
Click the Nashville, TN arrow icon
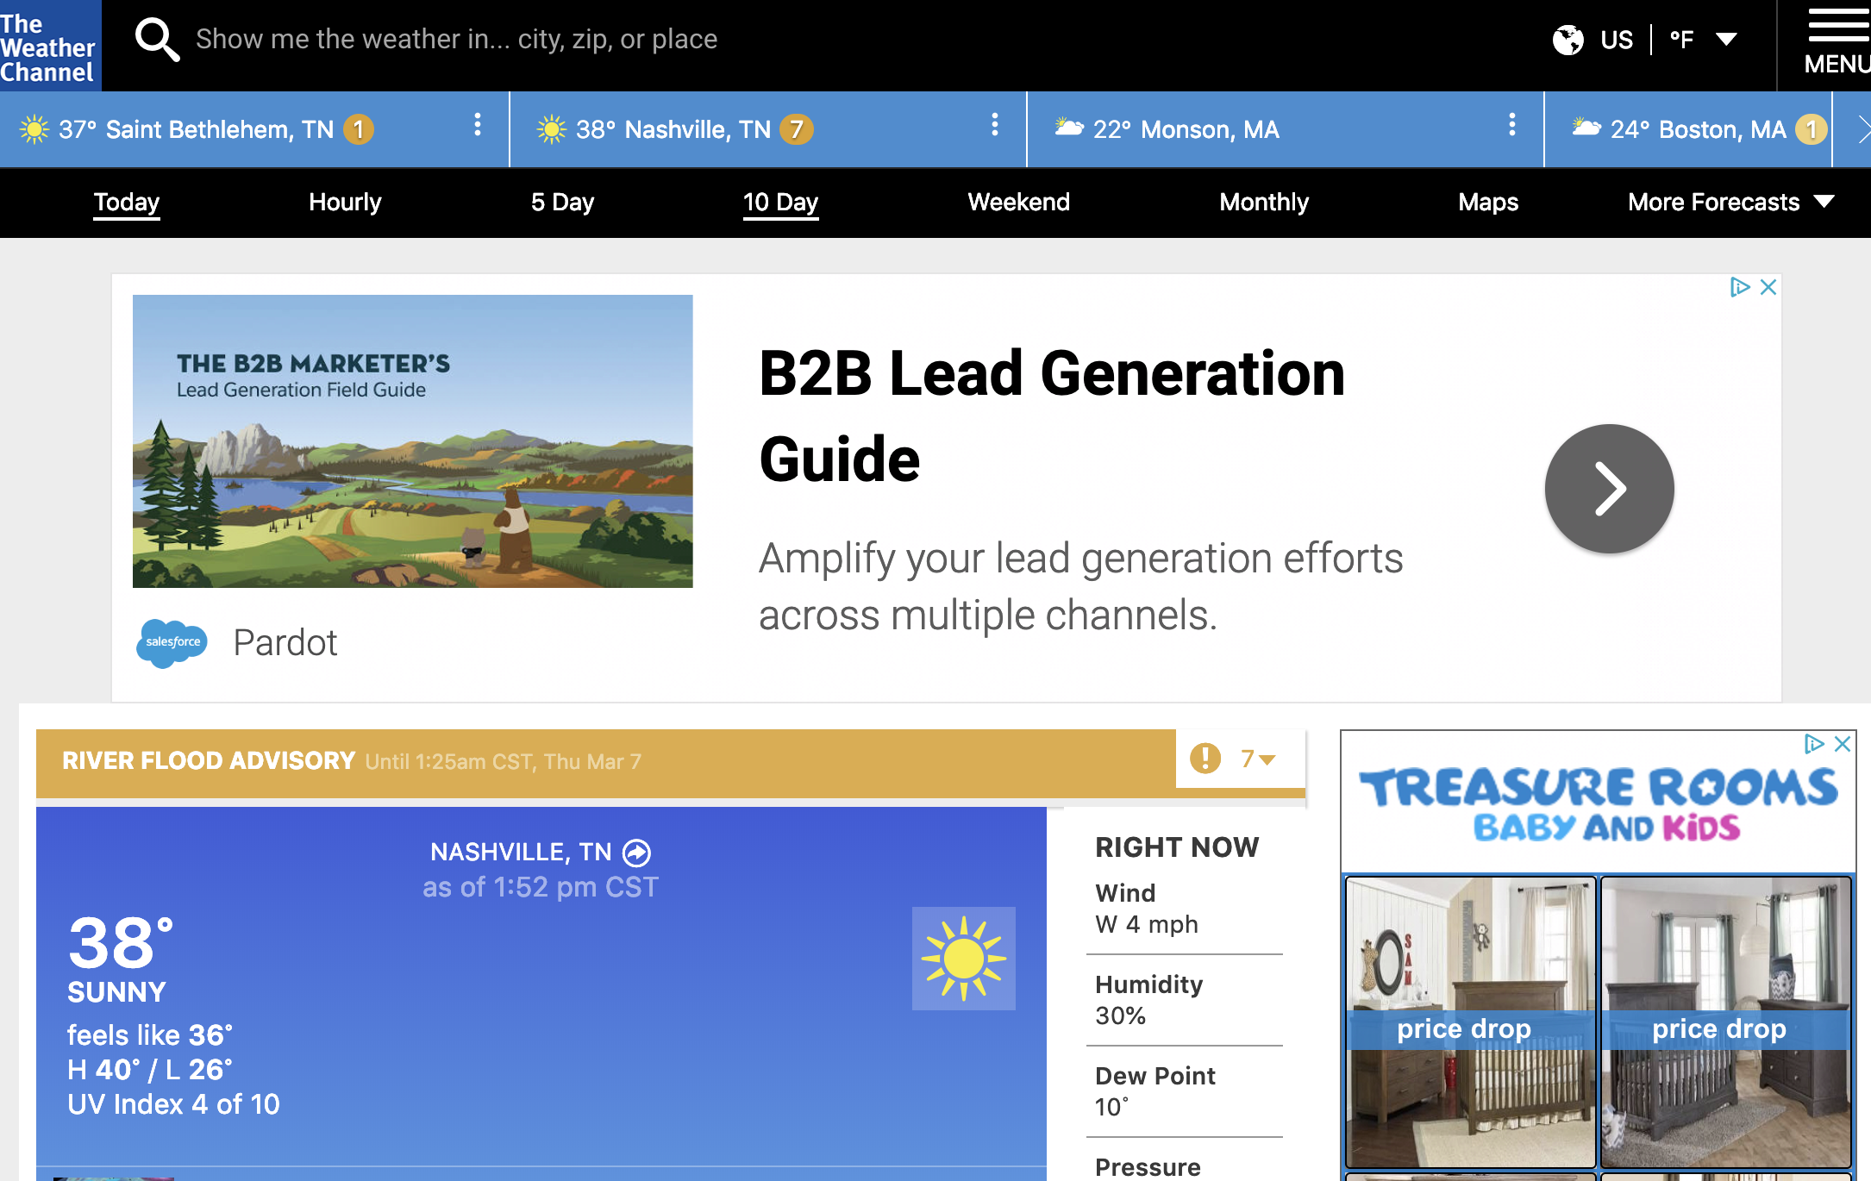click(637, 853)
